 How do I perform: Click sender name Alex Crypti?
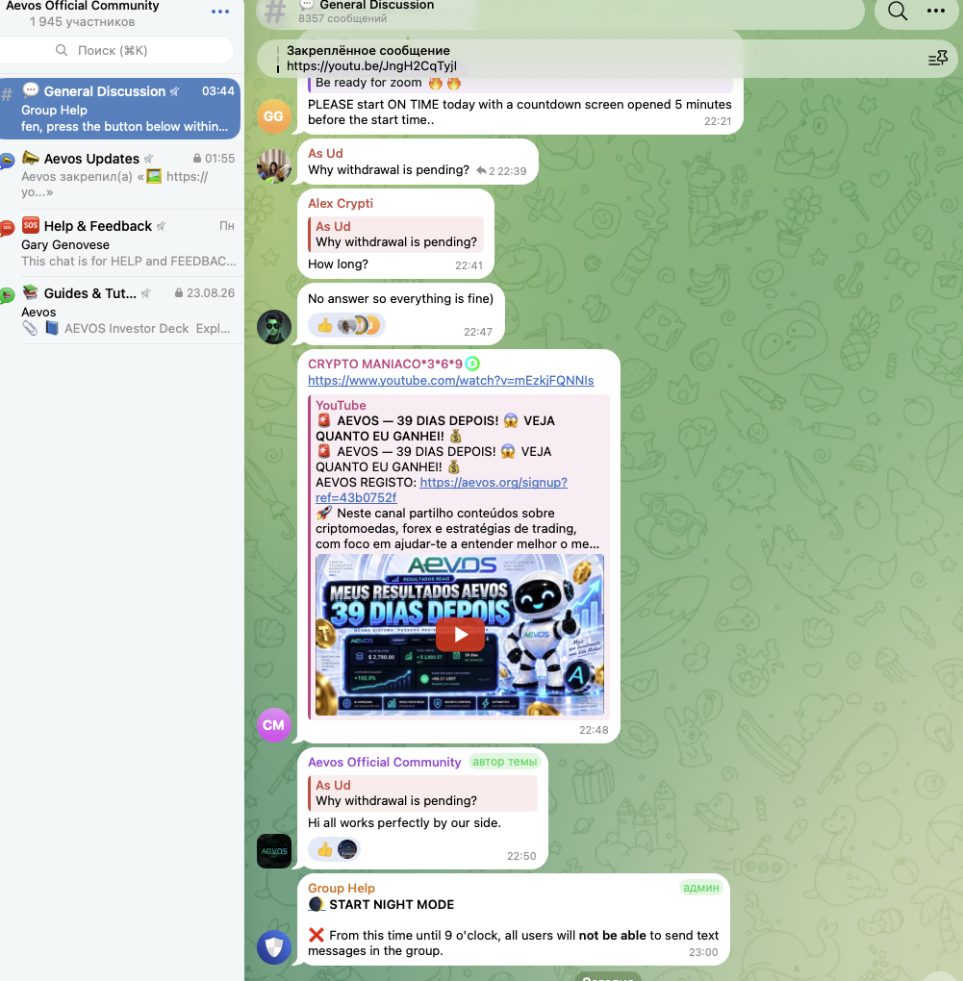341,203
